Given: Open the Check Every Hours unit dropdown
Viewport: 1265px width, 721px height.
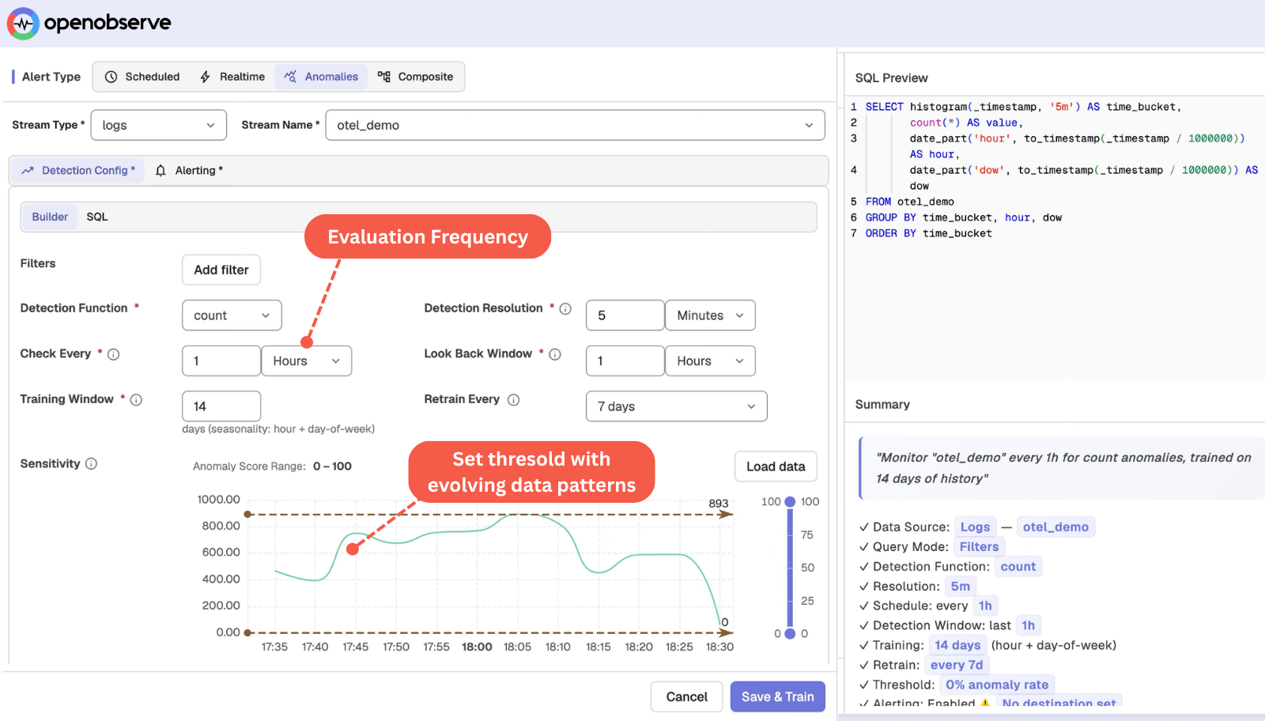Looking at the screenshot, I should (307, 361).
